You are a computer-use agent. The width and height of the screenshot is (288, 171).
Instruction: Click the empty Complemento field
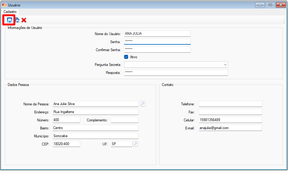[x=124, y=120]
